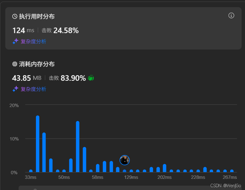Click the info icon in runtime card
The image size is (245, 190).
click(231, 15)
